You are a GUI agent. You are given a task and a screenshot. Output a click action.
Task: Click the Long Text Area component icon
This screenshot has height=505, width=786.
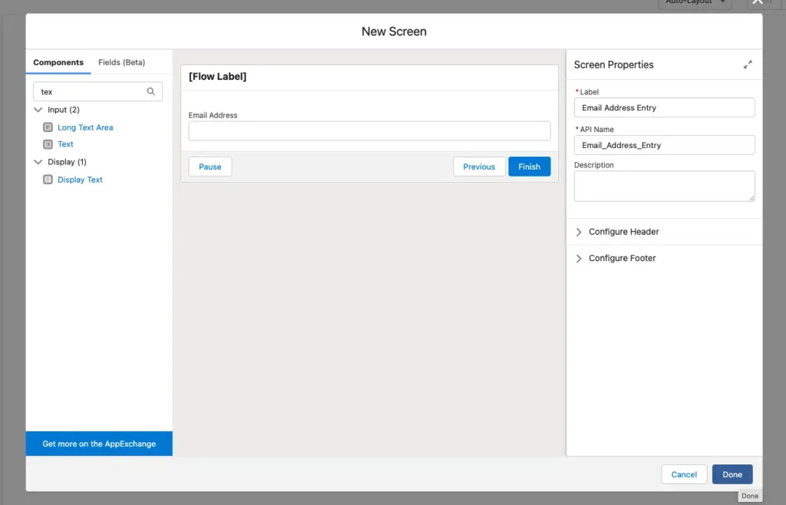[x=48, y=127]
